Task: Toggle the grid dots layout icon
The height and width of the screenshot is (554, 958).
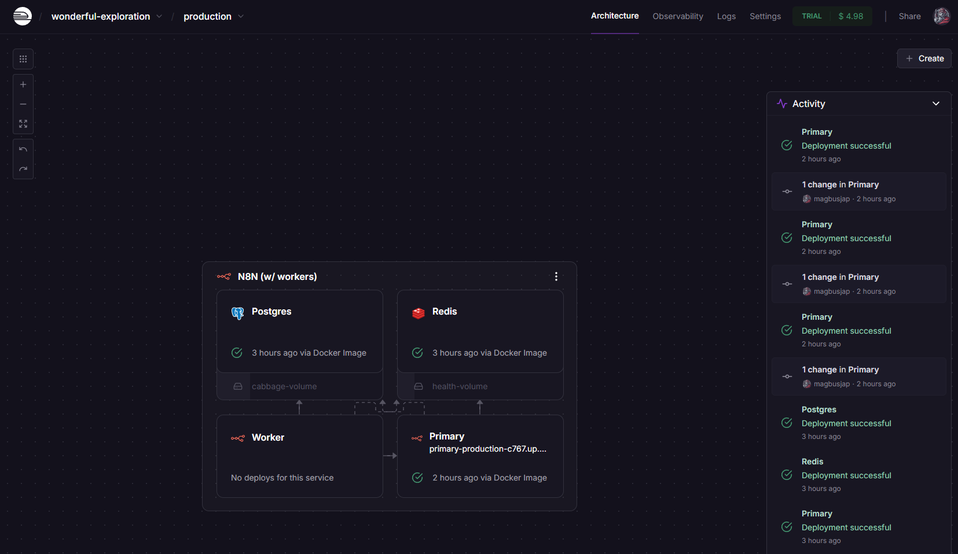Action: coord(23,59)
